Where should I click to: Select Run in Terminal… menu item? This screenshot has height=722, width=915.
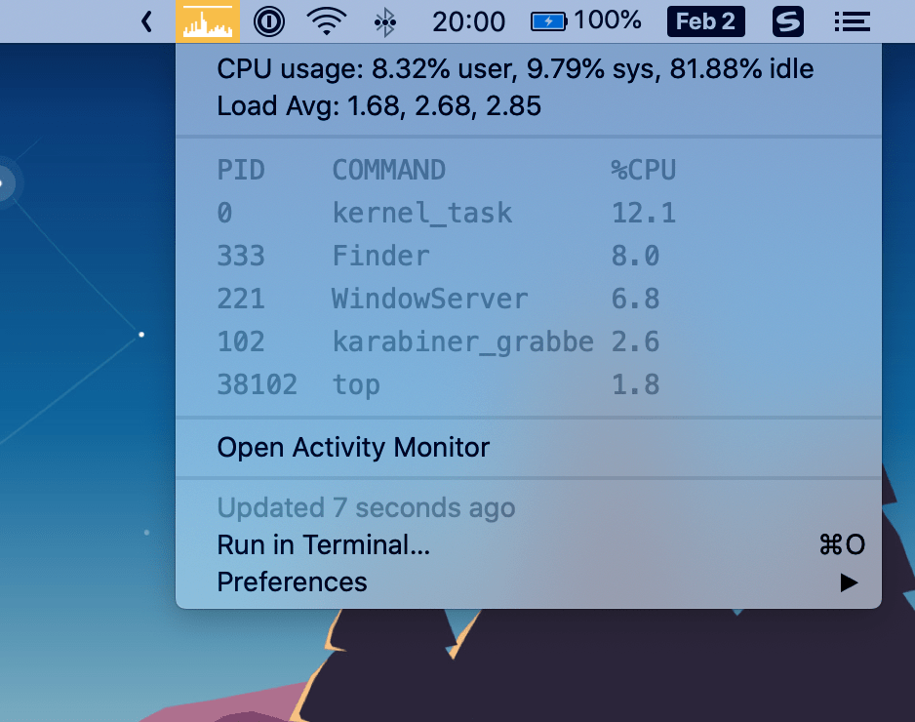coord(529,544)
